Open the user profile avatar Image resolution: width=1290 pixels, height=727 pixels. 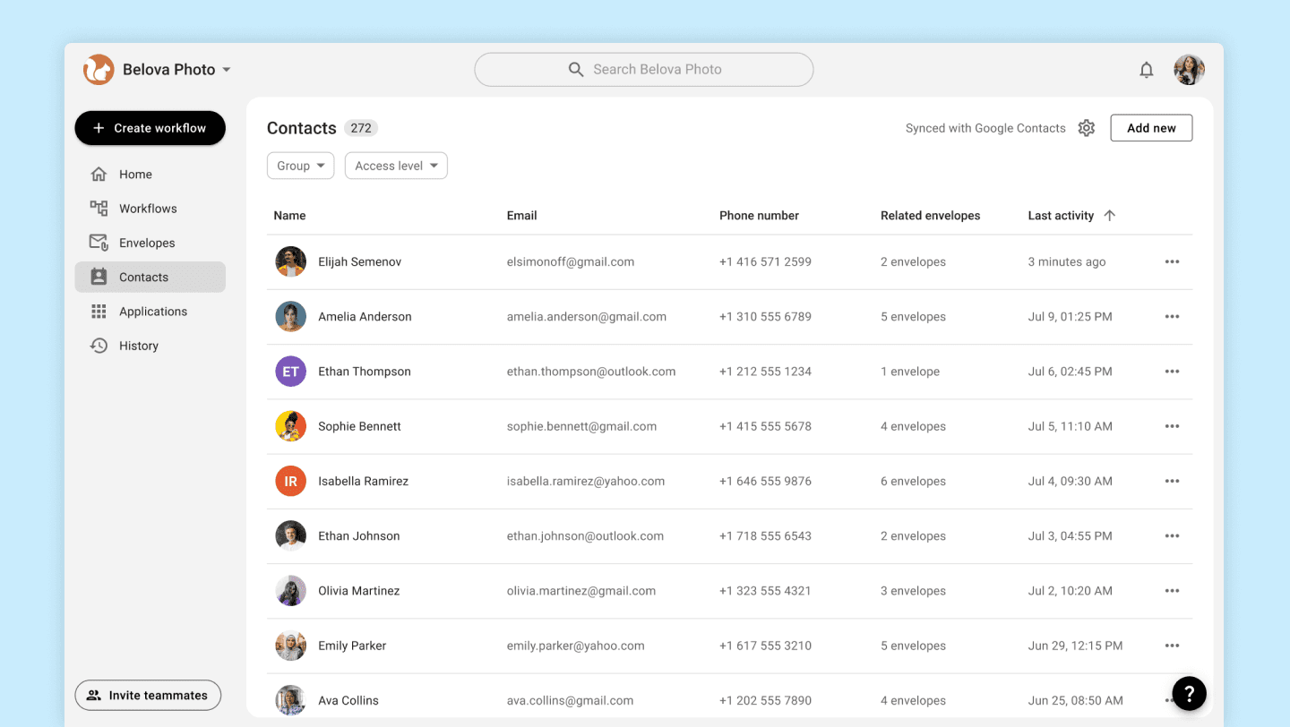click(x=1190, y=70)
